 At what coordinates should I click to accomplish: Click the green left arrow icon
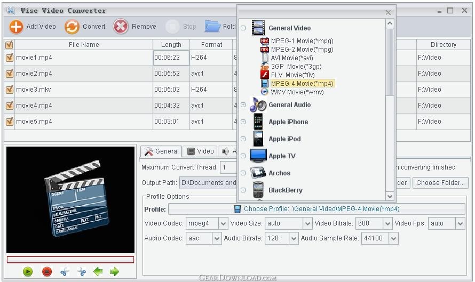[98, 271]
